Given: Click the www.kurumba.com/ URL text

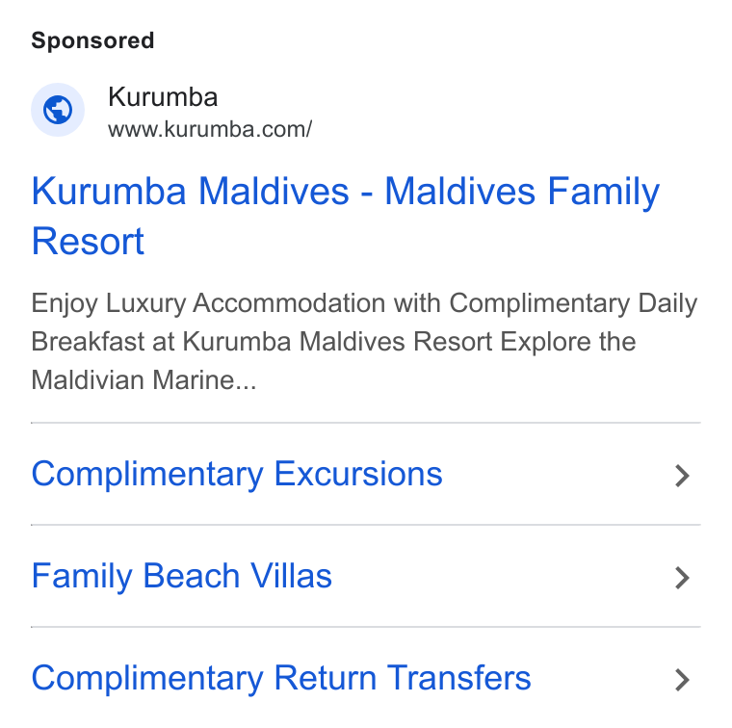Looking at the screenshot, I should pos(210,129).
